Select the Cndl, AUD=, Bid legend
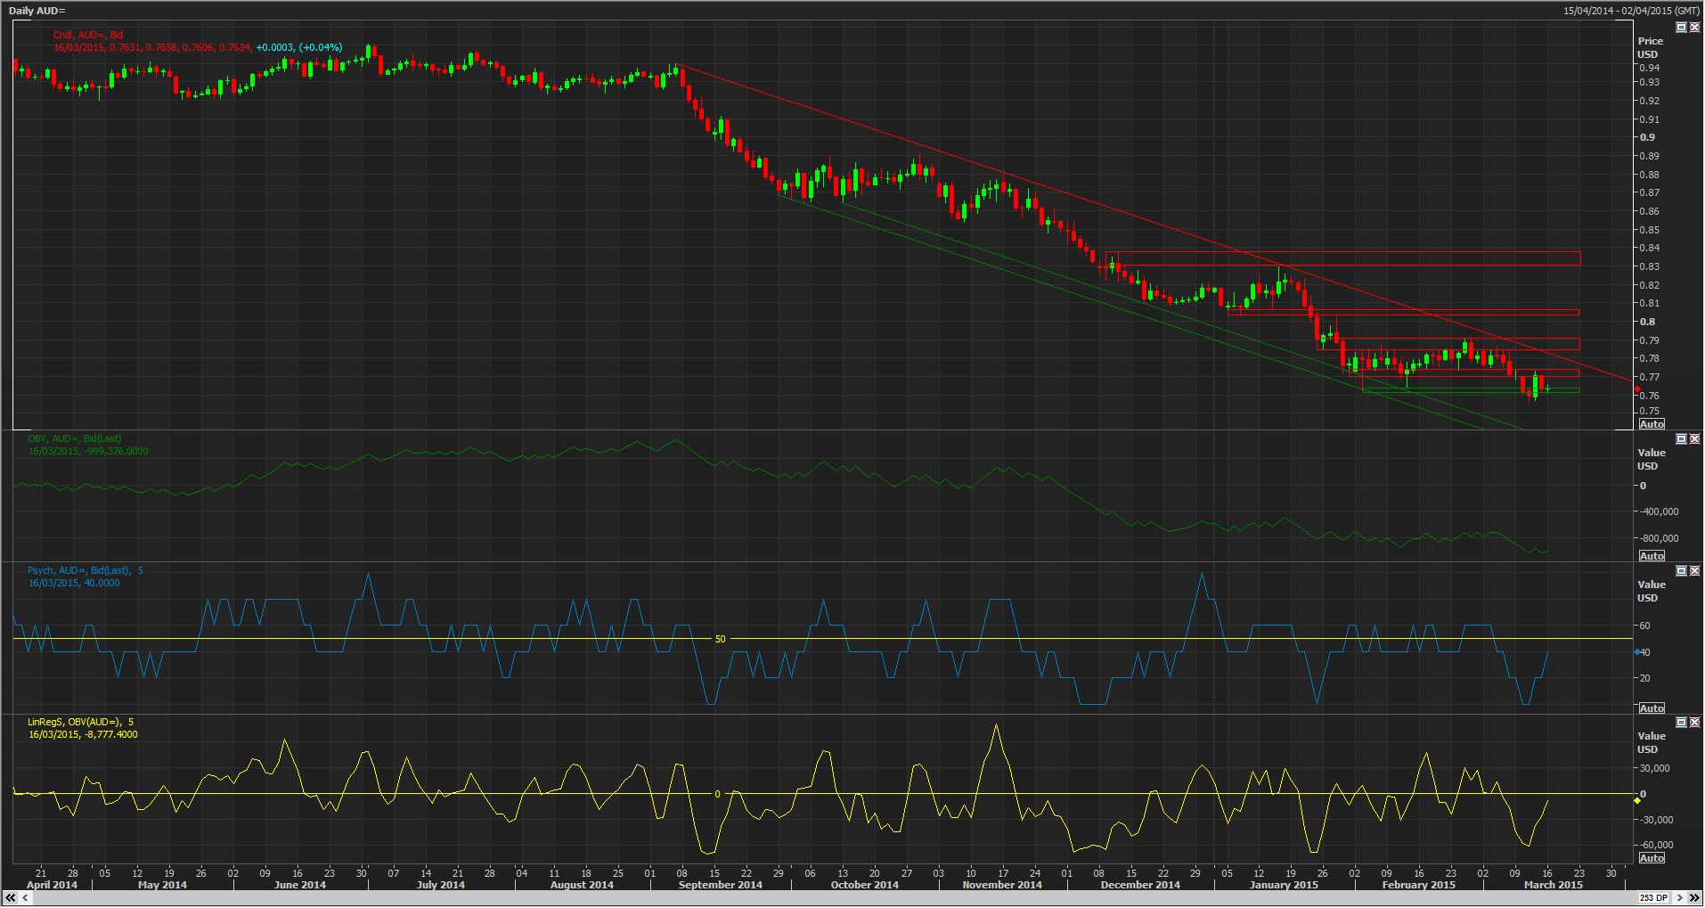Screen dimensions: 1705x908 click(87, 35)
